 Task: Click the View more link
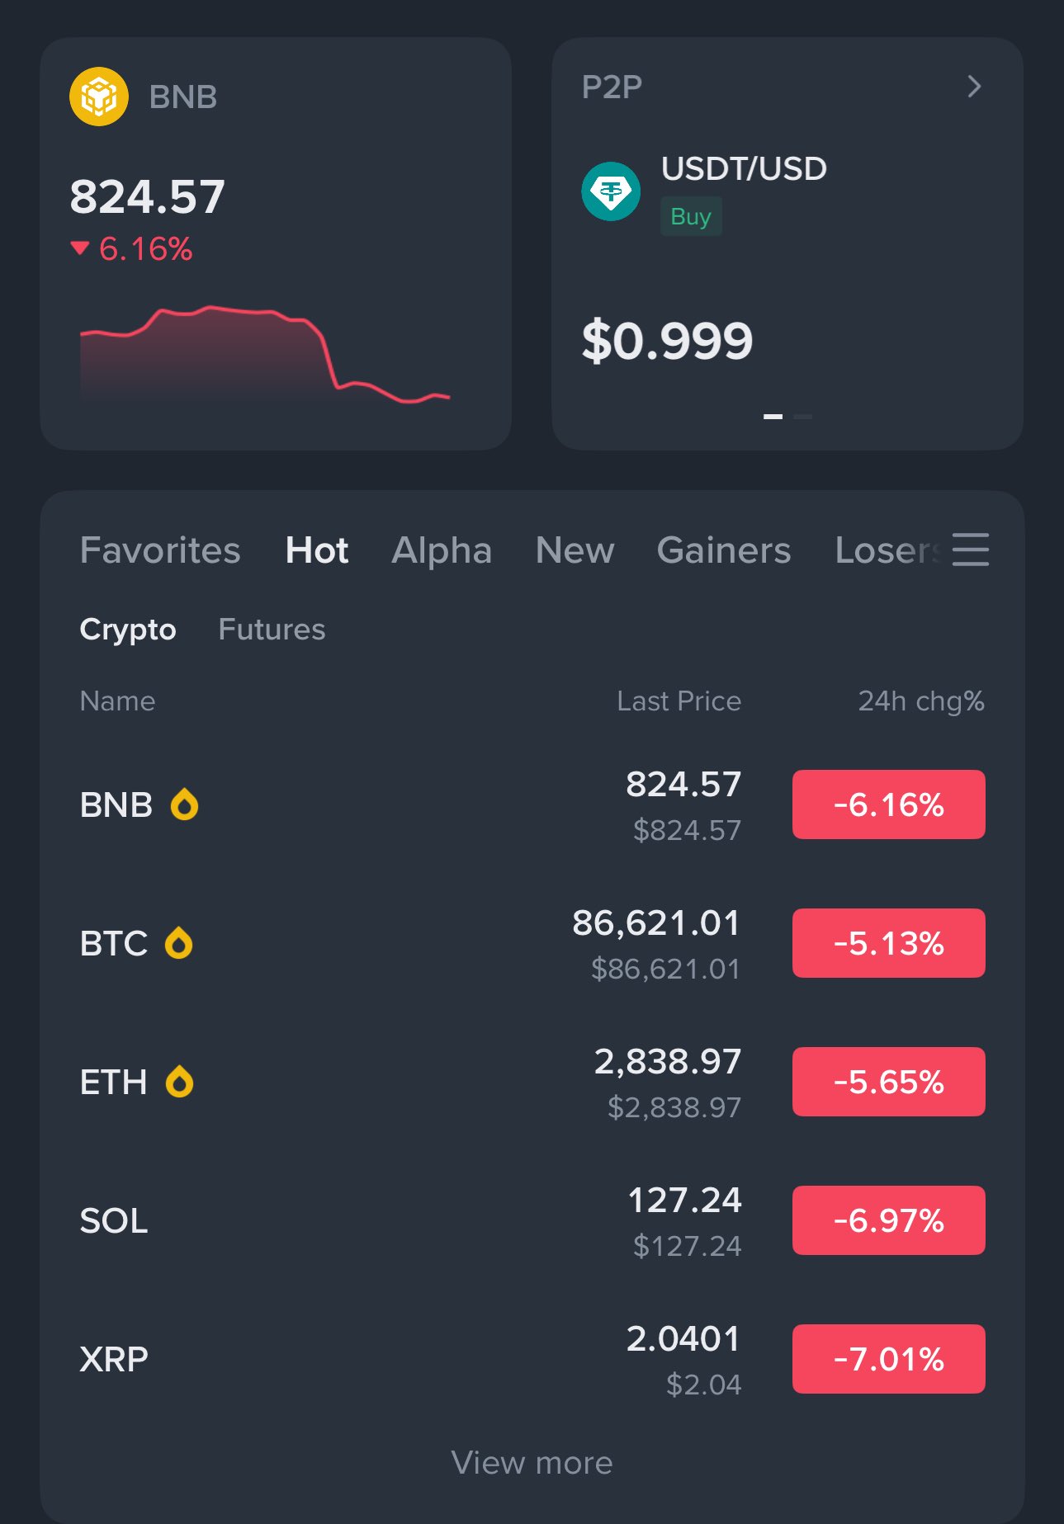point(532,1463)
